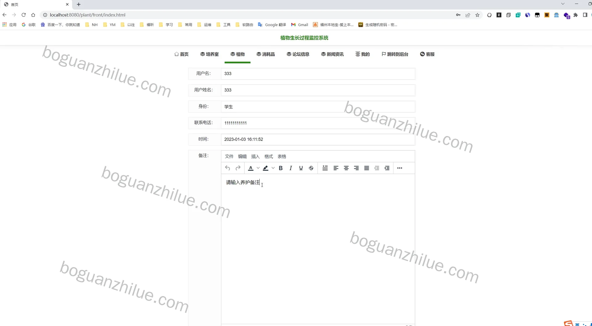This screenshot has height=326, width=592.
Task: Toggle strikethrough formatting
Action: tap(311, 168)
